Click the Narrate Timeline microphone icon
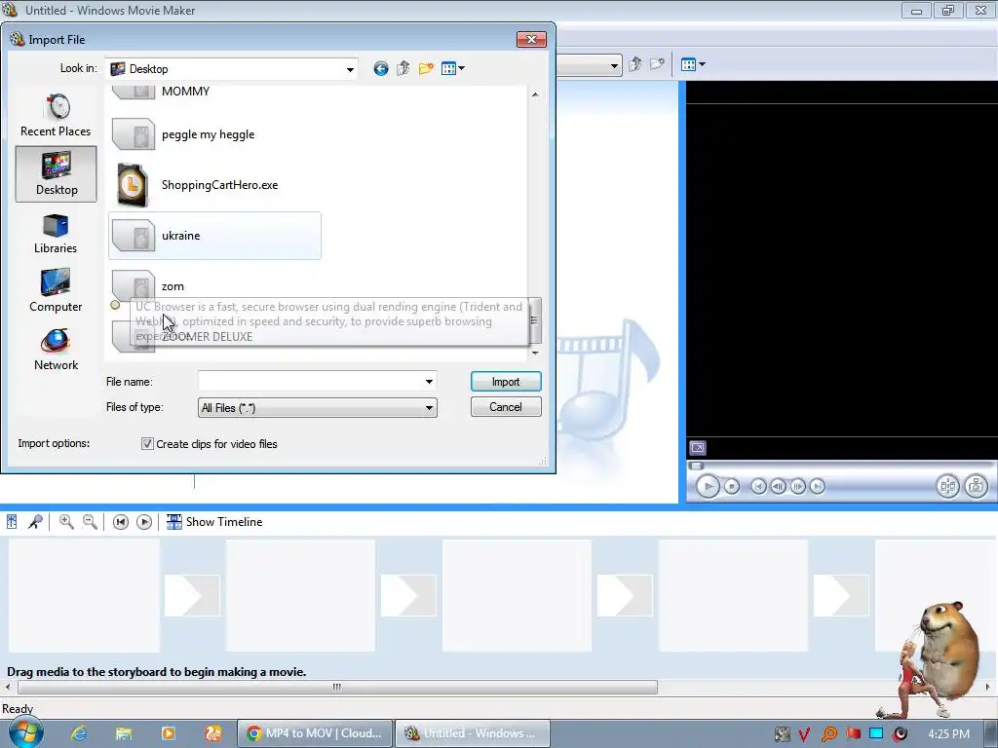Screen dimensions: 998x748 click(35, 522)
